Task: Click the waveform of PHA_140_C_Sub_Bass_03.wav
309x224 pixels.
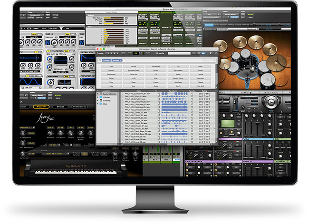Action: pos(174,104)
